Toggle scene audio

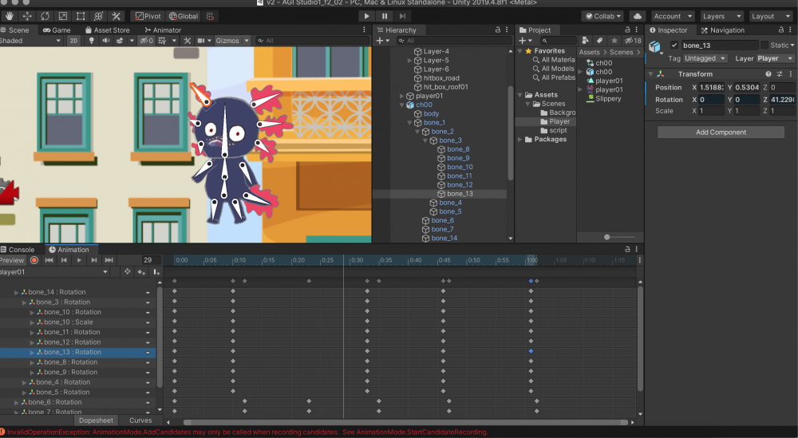pyautogui.click(x=105, y=41)
